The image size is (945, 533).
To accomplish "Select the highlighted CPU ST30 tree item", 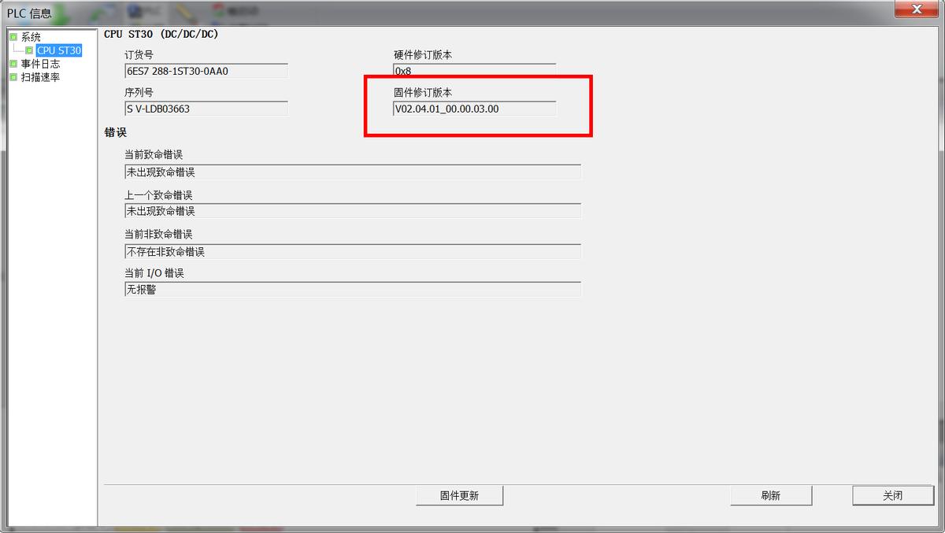I will (57, 49).
